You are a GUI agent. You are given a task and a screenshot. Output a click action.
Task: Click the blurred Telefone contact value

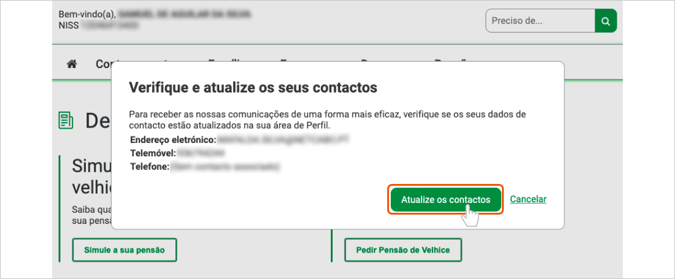225,166
